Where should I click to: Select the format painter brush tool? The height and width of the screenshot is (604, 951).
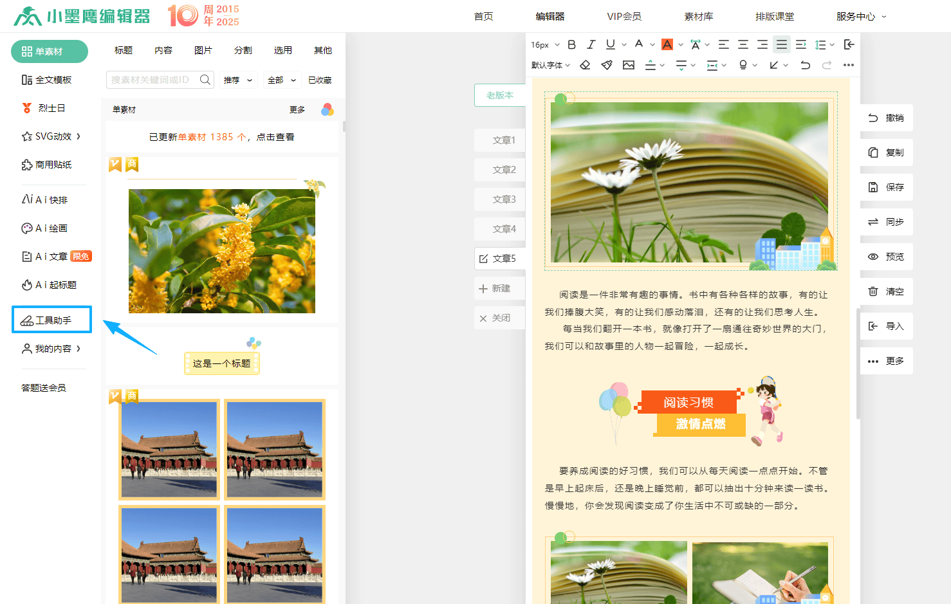[x=607, y=65]
